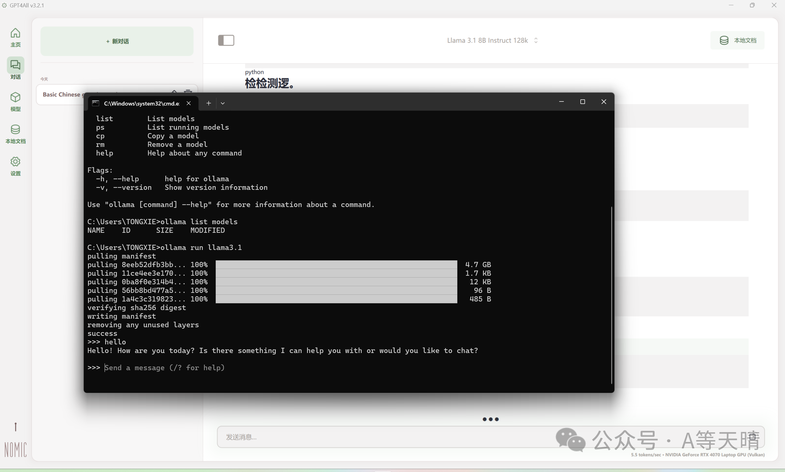
Task: Maximize the terminal window
Action: click(583, 102)
